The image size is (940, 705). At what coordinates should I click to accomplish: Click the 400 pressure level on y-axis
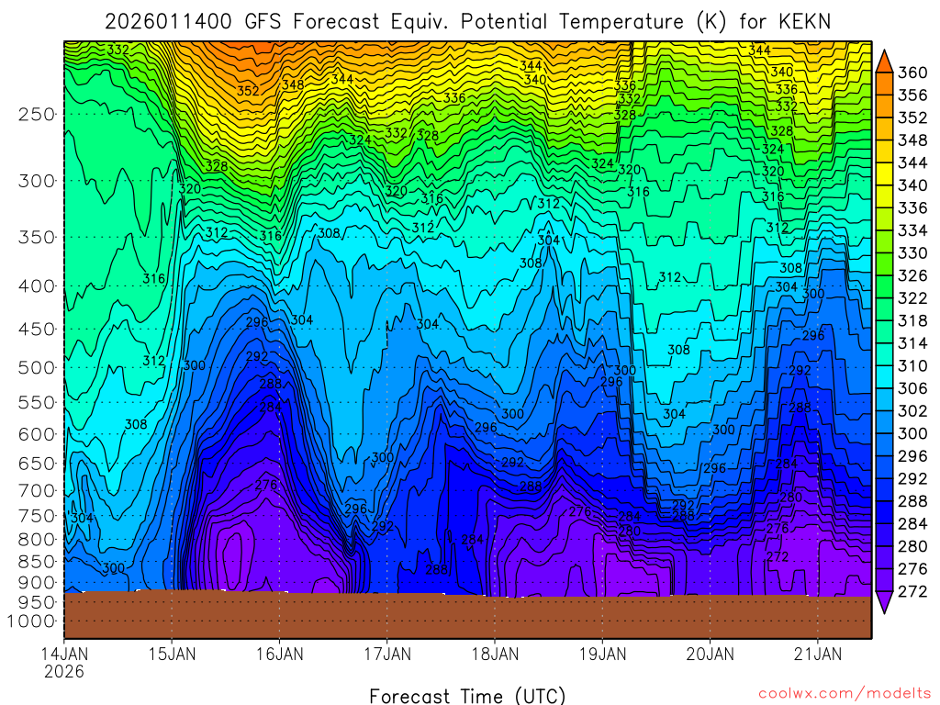tap(36, 286)
